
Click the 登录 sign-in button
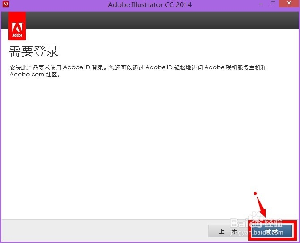pyautogui.click(x=271, y=231)
